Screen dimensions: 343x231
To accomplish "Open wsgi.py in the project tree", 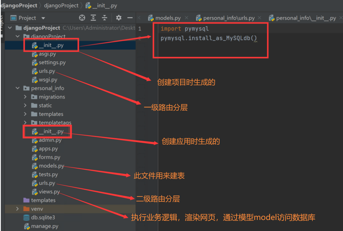I will pos(44,80).
